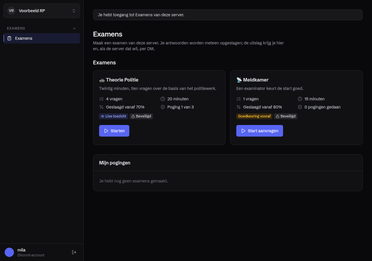The width and height of the screenshot is (372, 261).
Task: Click the Mijn pogingen heading
Action: 115,163
